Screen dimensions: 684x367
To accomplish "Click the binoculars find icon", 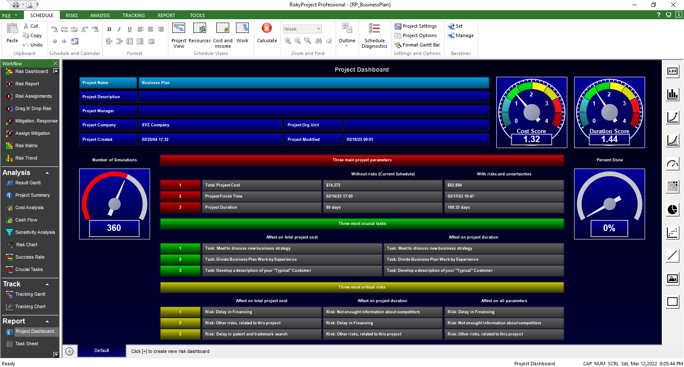I will click(318, 41).
